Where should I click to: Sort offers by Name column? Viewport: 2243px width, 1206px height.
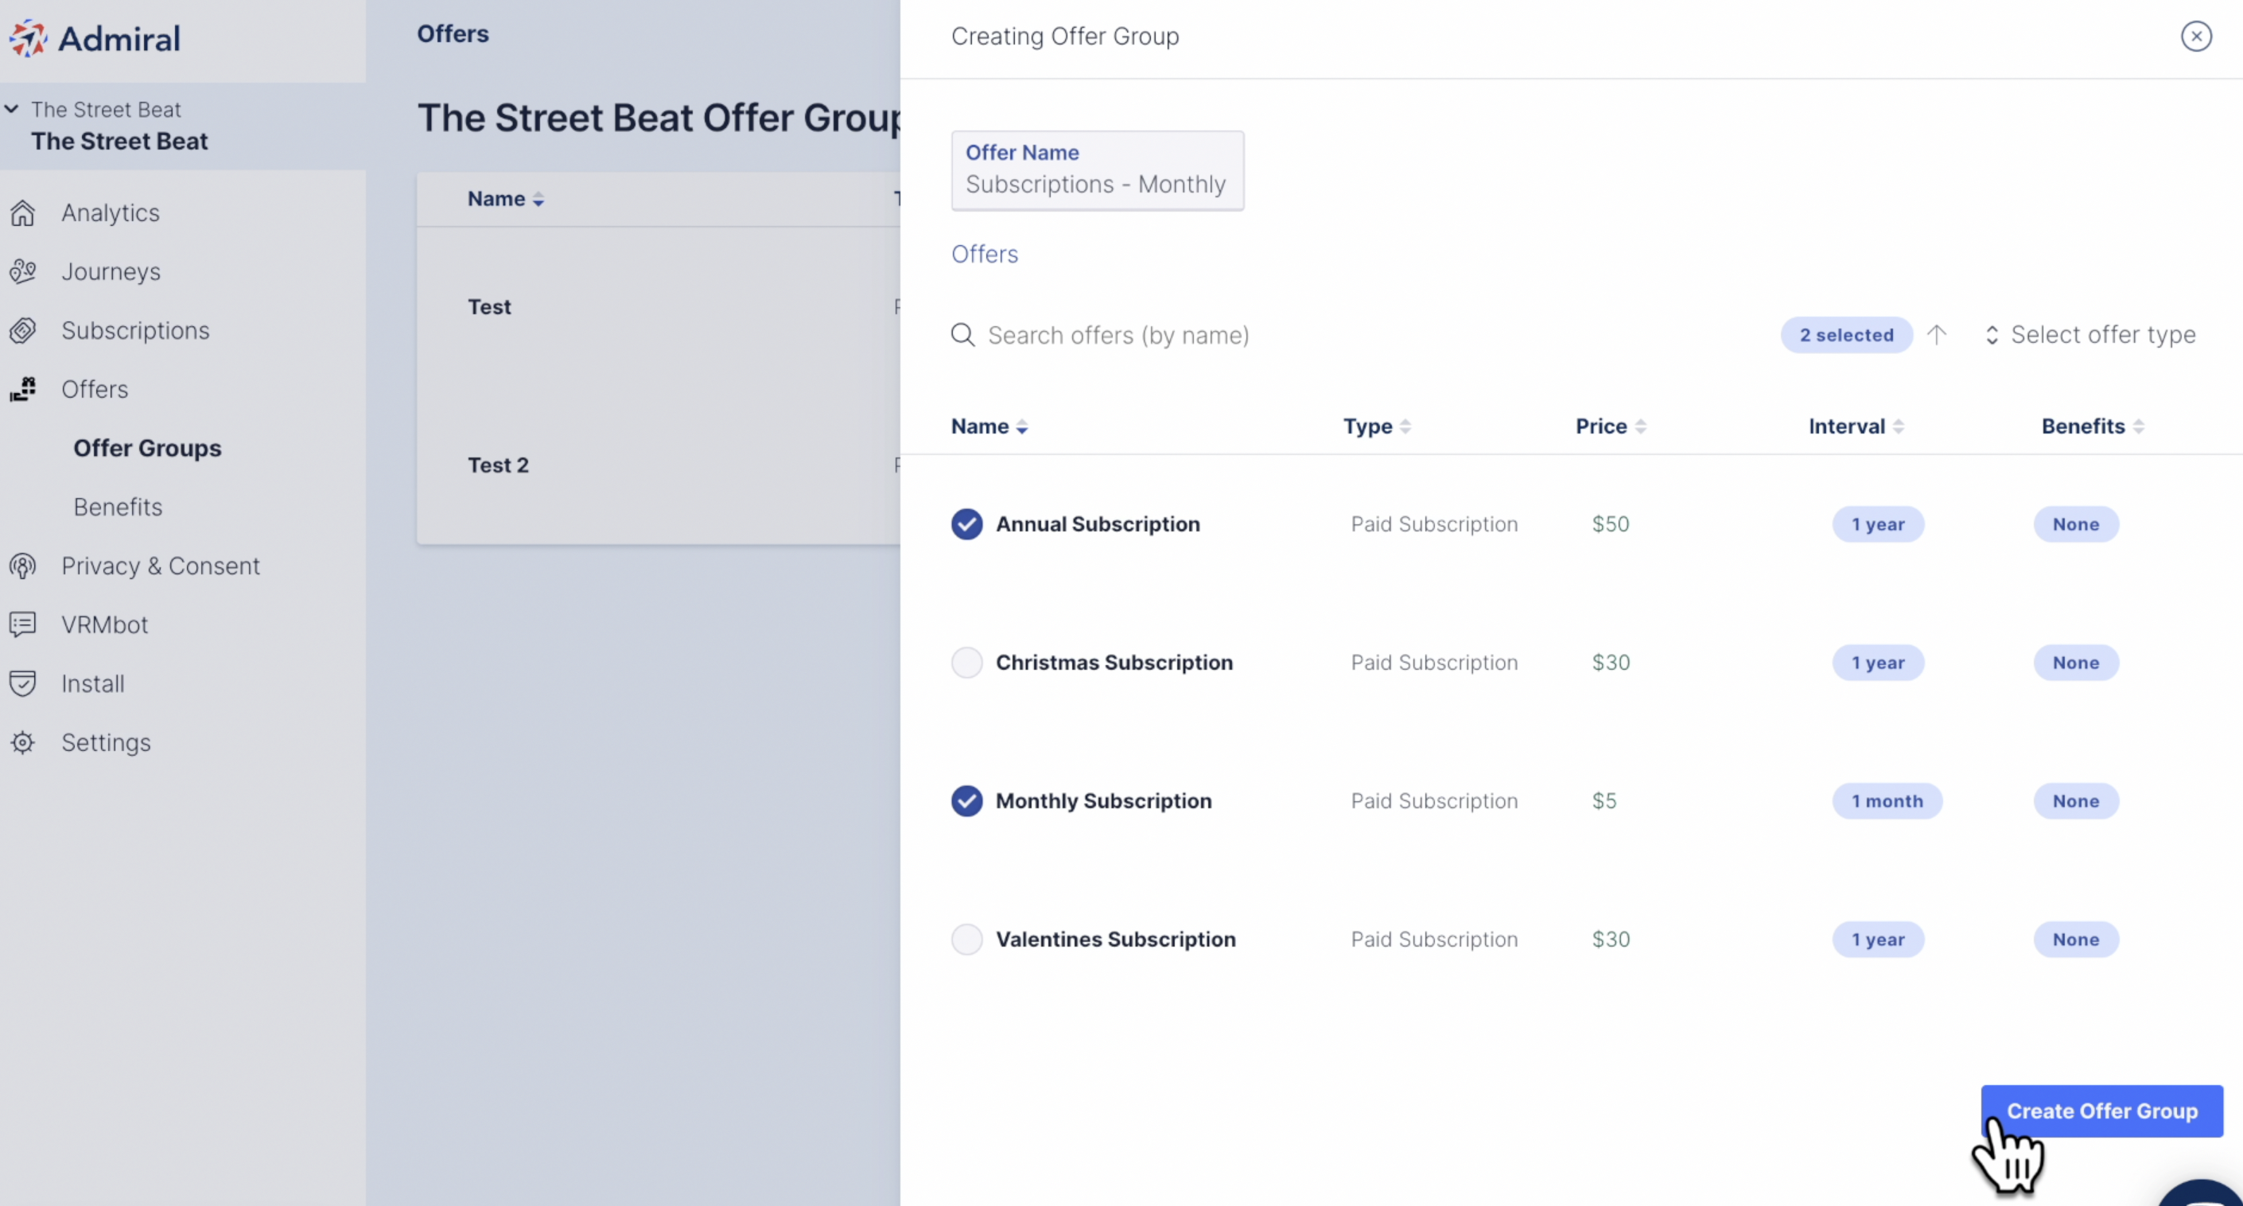pyautogui.click(x=990, y=426)
